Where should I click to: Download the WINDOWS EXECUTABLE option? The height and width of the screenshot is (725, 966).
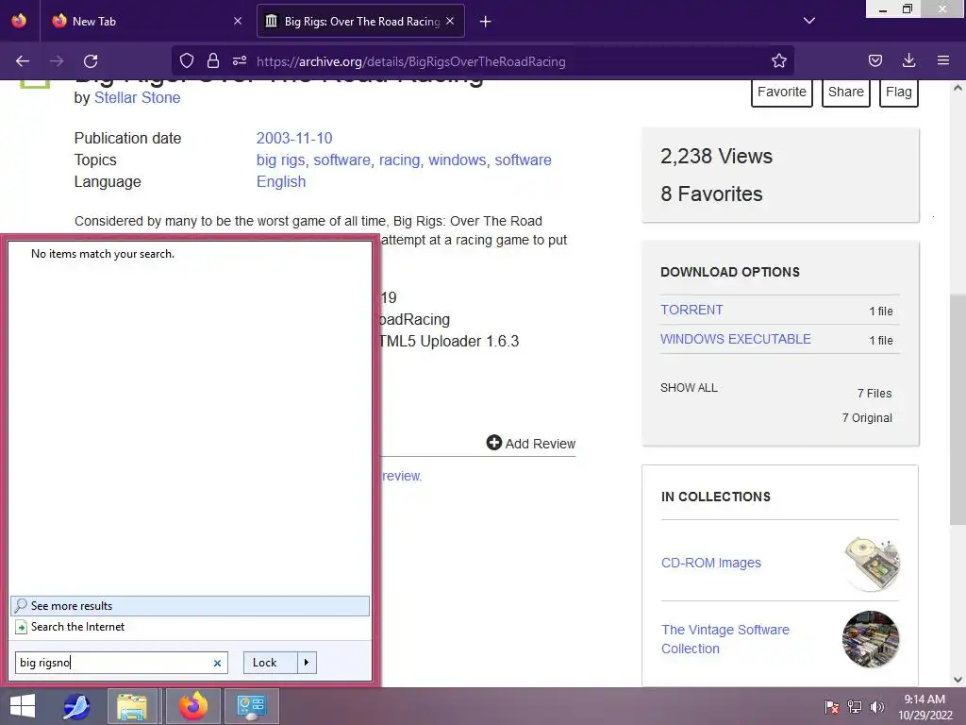(736, 340)
